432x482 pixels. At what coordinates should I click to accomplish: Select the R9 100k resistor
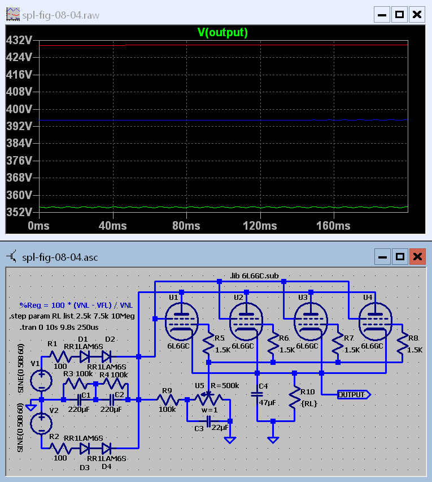click(167, 400)
